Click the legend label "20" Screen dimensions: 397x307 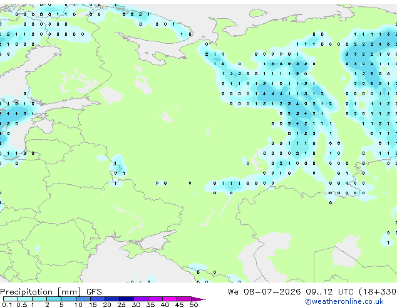(107, 304)
